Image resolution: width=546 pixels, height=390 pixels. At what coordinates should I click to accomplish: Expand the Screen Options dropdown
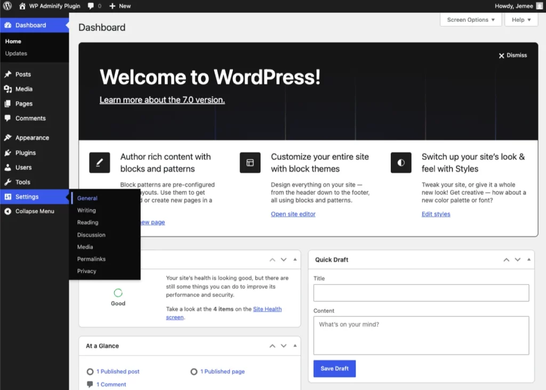click(x=471, y=20)
